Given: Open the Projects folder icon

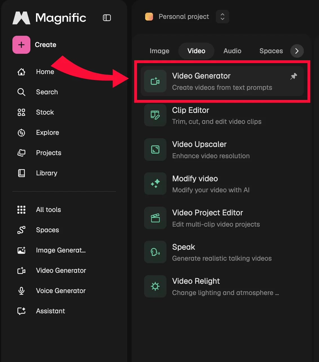Looking at the screenshot, I should tap(21, 153).
